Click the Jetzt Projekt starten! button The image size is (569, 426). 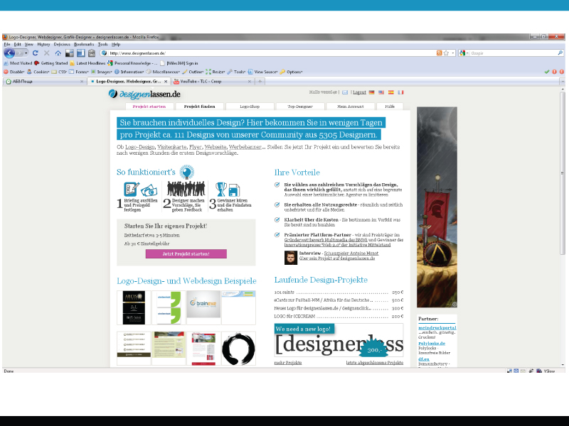pos(186,254)
